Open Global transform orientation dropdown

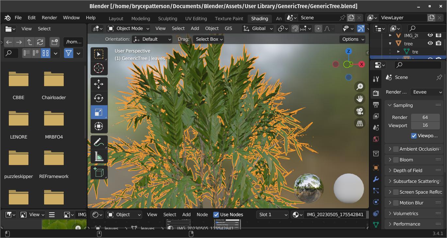tap(258, 29)
